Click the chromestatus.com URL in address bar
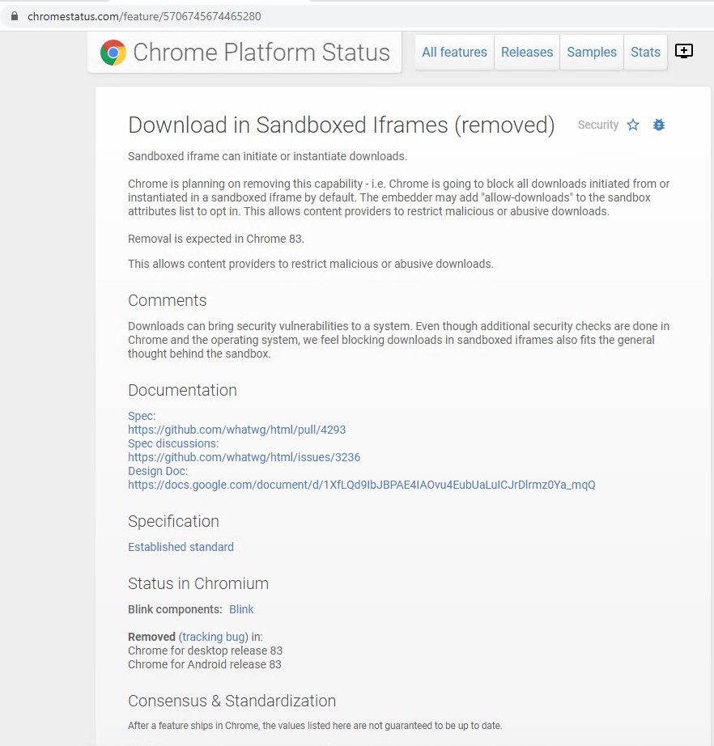 click(x=144, y=16)
